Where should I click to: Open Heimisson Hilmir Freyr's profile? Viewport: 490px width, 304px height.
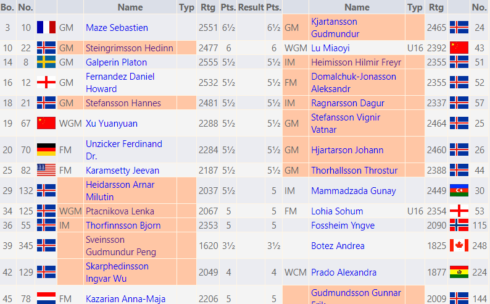pos(356,62)
